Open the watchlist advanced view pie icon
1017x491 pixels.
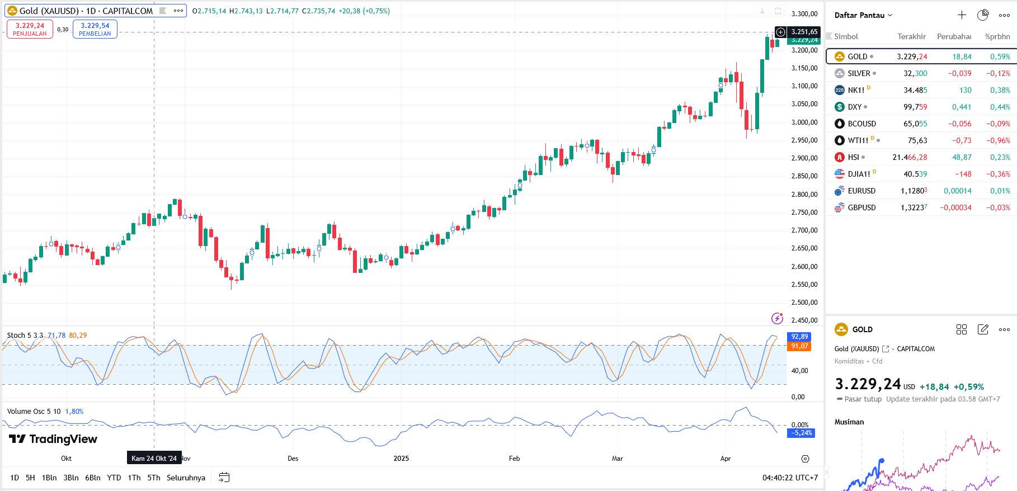(983, 15)
